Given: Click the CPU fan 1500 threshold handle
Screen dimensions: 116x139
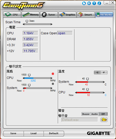Looking at the screenshot, I should (x=29, y=75).
